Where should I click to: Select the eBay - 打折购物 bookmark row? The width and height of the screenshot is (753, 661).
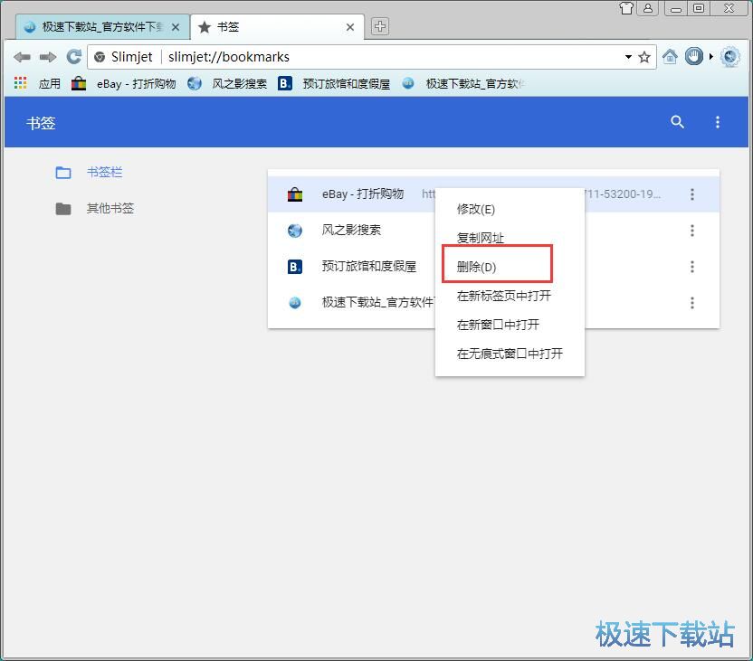pyautogui.click(x=493, y=194)
